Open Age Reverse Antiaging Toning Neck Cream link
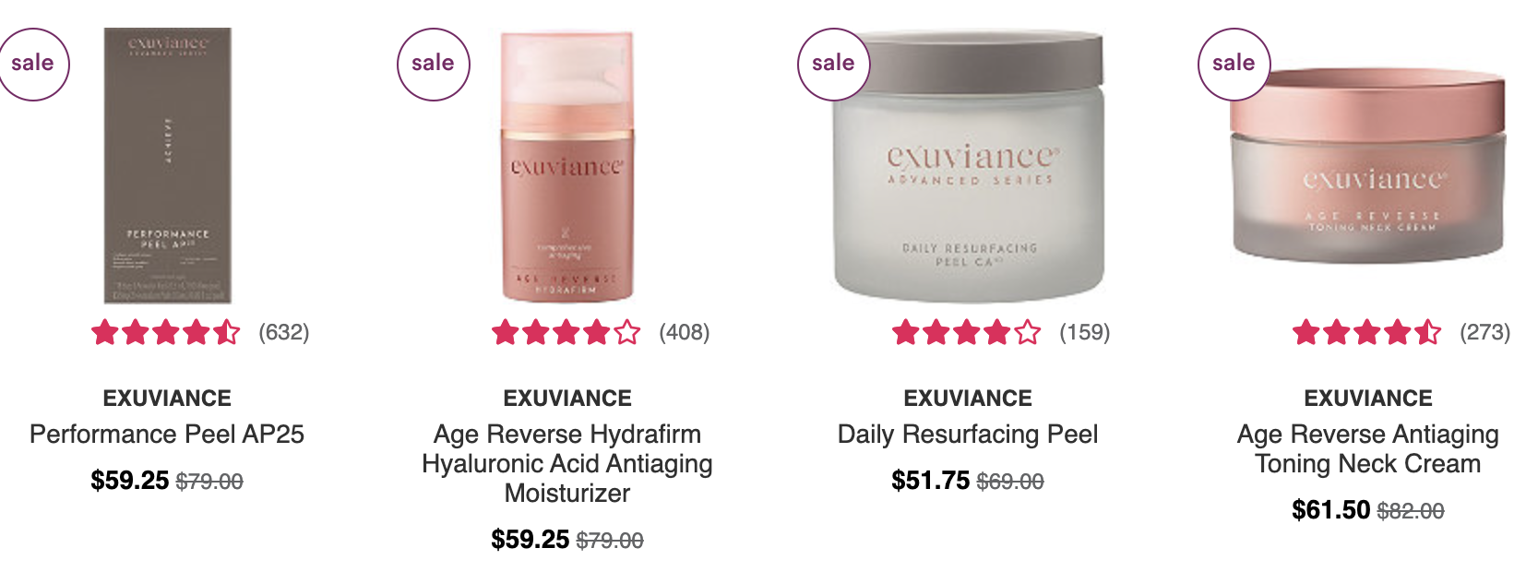1526x572 pixels. coord(1368,448)
